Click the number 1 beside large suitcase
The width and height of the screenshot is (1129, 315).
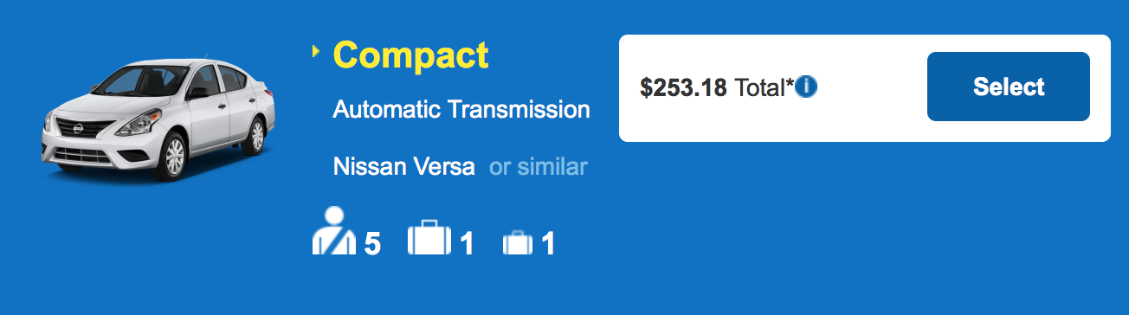(467, 244)
